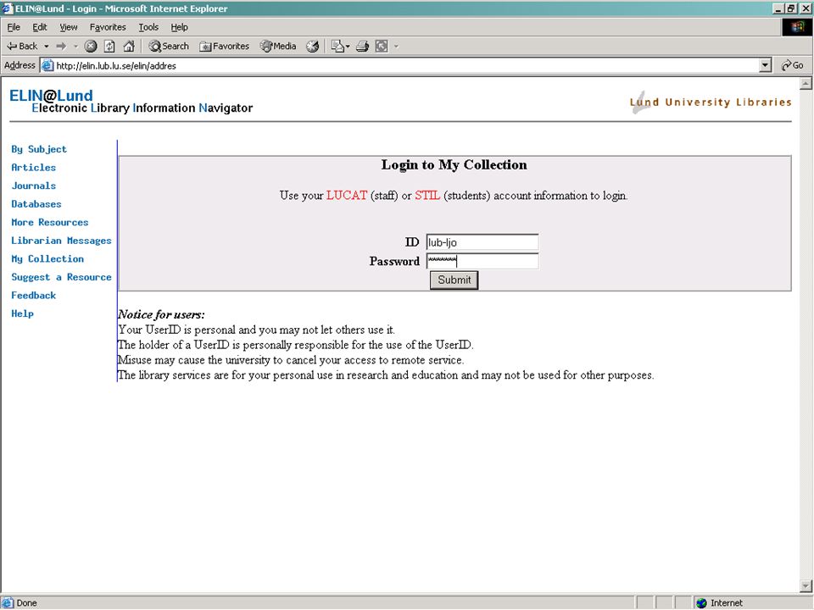Screen dimensions: 814x610
Task: Stop page loading with the Stop icon
Action: click(91, 46)
